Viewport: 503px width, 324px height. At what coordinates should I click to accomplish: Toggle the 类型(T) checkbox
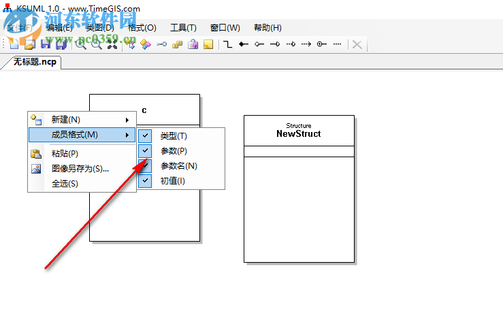(145, 135)
